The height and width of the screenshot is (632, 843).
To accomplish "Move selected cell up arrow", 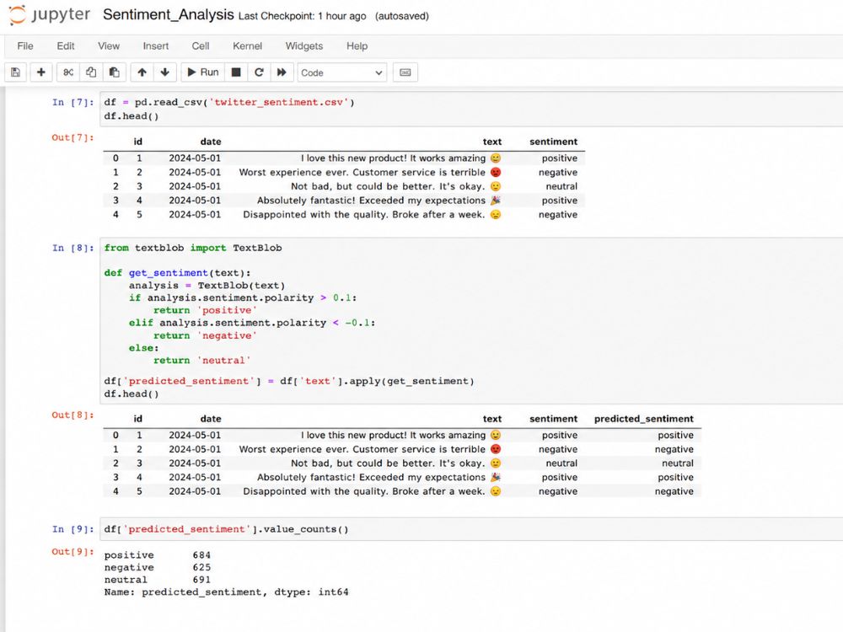I will (142, 72).
